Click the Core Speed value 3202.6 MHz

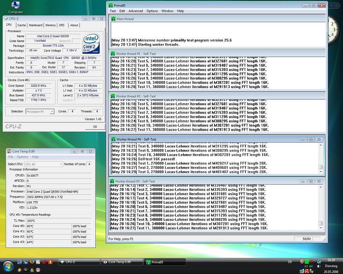[x=38, y=86]
